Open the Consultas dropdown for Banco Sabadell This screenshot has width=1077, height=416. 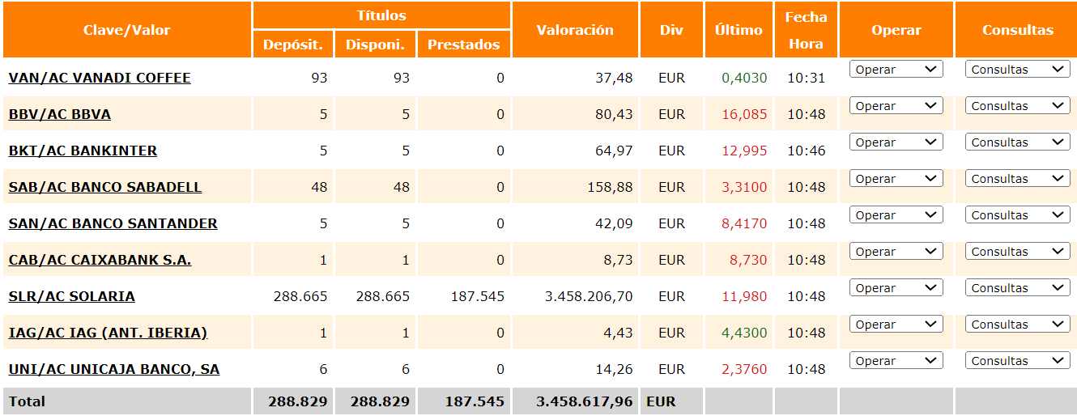click(x=1018, y=179)
